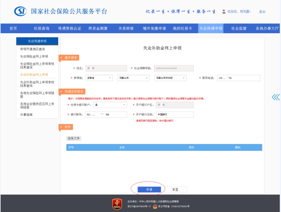This screenshot has width=281, height=212.
Task: Click the police emblem icon in footer
Action: [155, 206]
